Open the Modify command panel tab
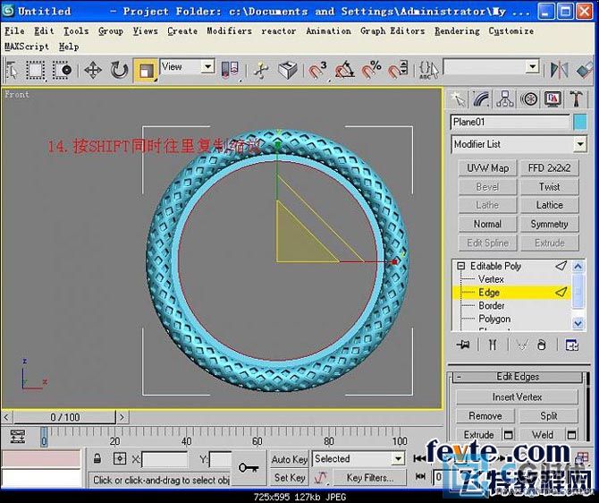The width and height of the screenshot is (599, 503). 481,99
